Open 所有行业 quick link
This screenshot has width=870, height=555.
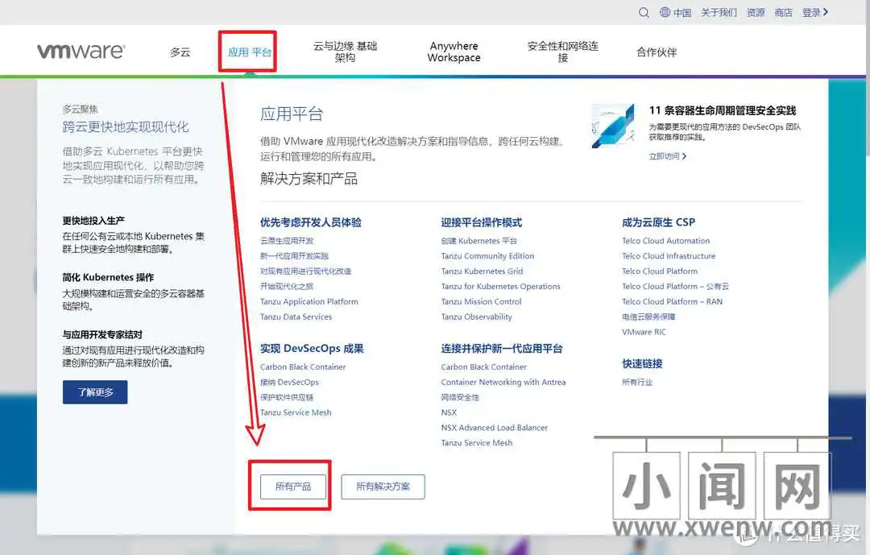click(x=637, y=383)
